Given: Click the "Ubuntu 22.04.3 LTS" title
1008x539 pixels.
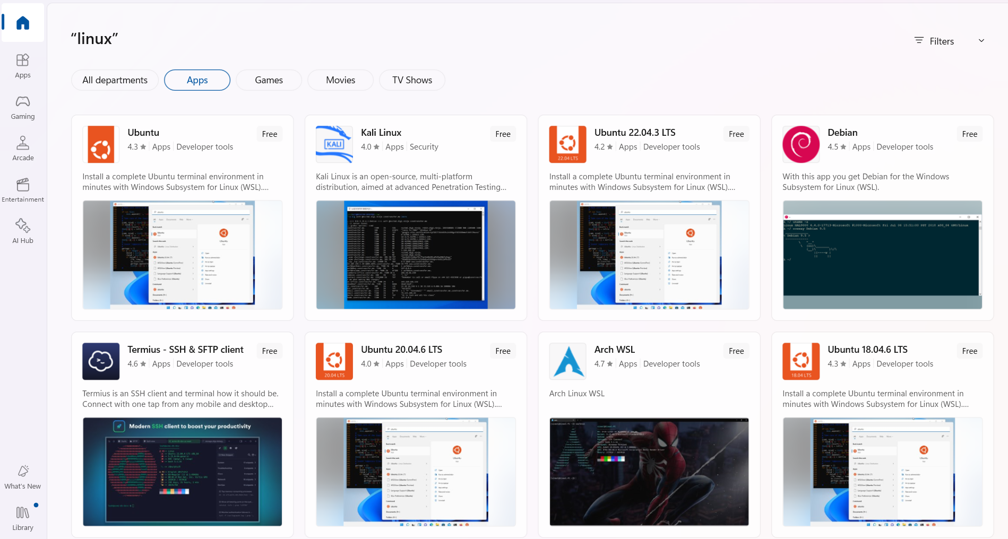Looking at the screenshot, I should 635,133.
